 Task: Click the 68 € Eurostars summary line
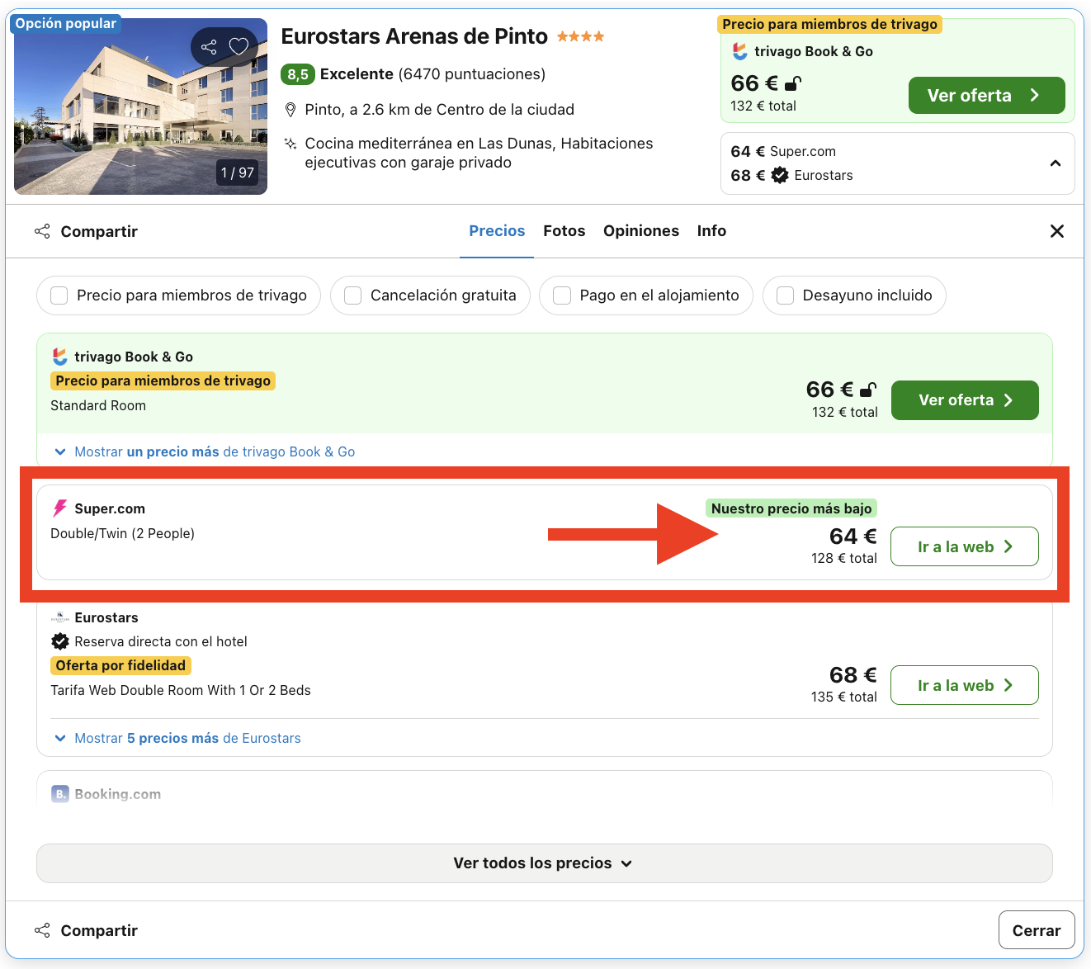click(791, 175)
